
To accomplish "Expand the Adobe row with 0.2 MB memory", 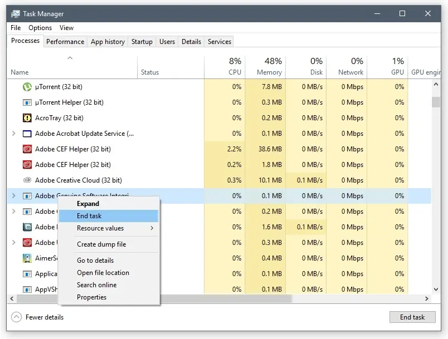I will [x=13, y=212].
